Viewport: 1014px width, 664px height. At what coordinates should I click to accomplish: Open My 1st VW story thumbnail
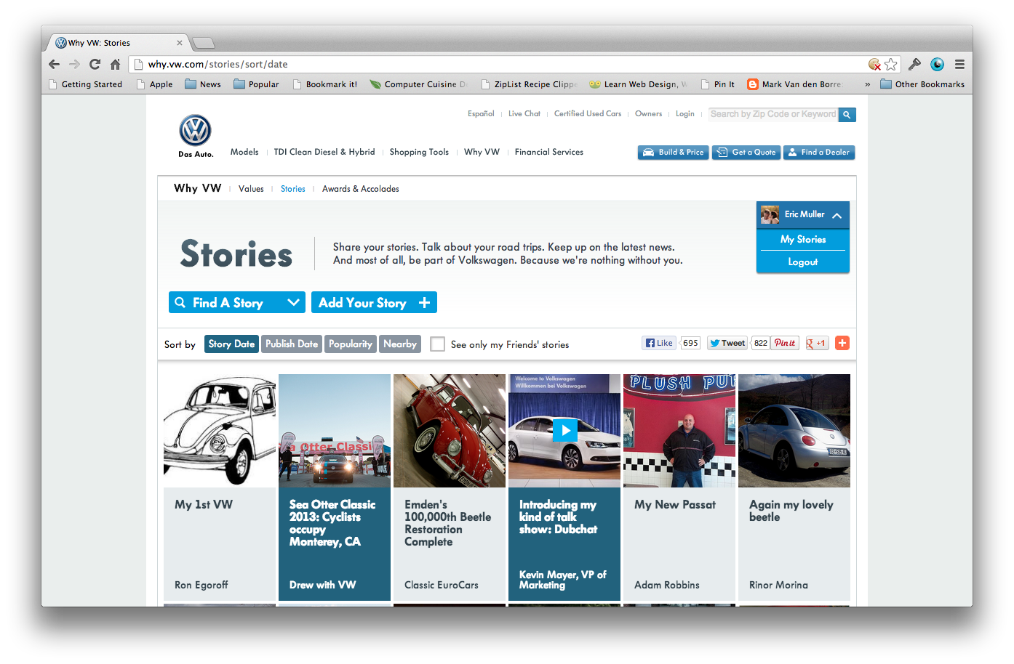[220, 430]
